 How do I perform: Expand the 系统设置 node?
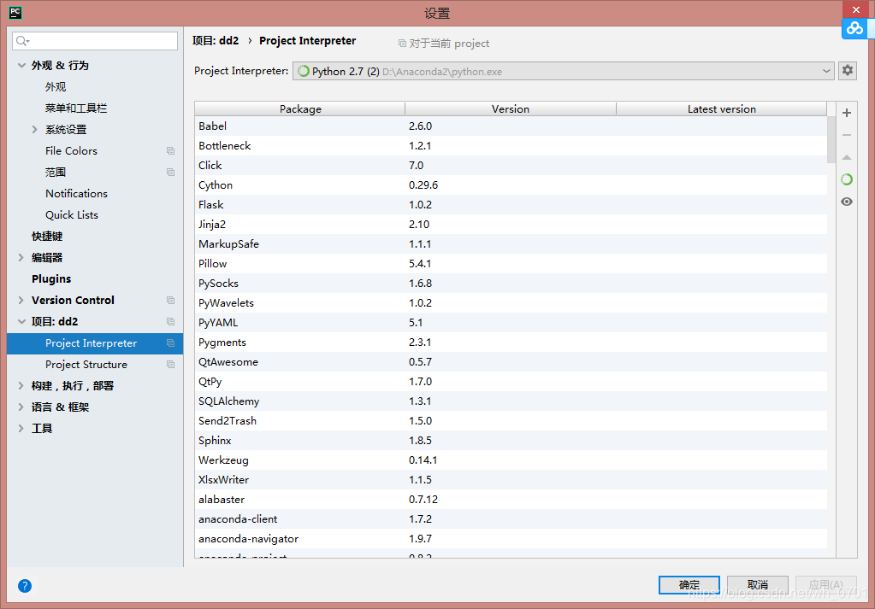pyautogui.click(x=34, y=129)
